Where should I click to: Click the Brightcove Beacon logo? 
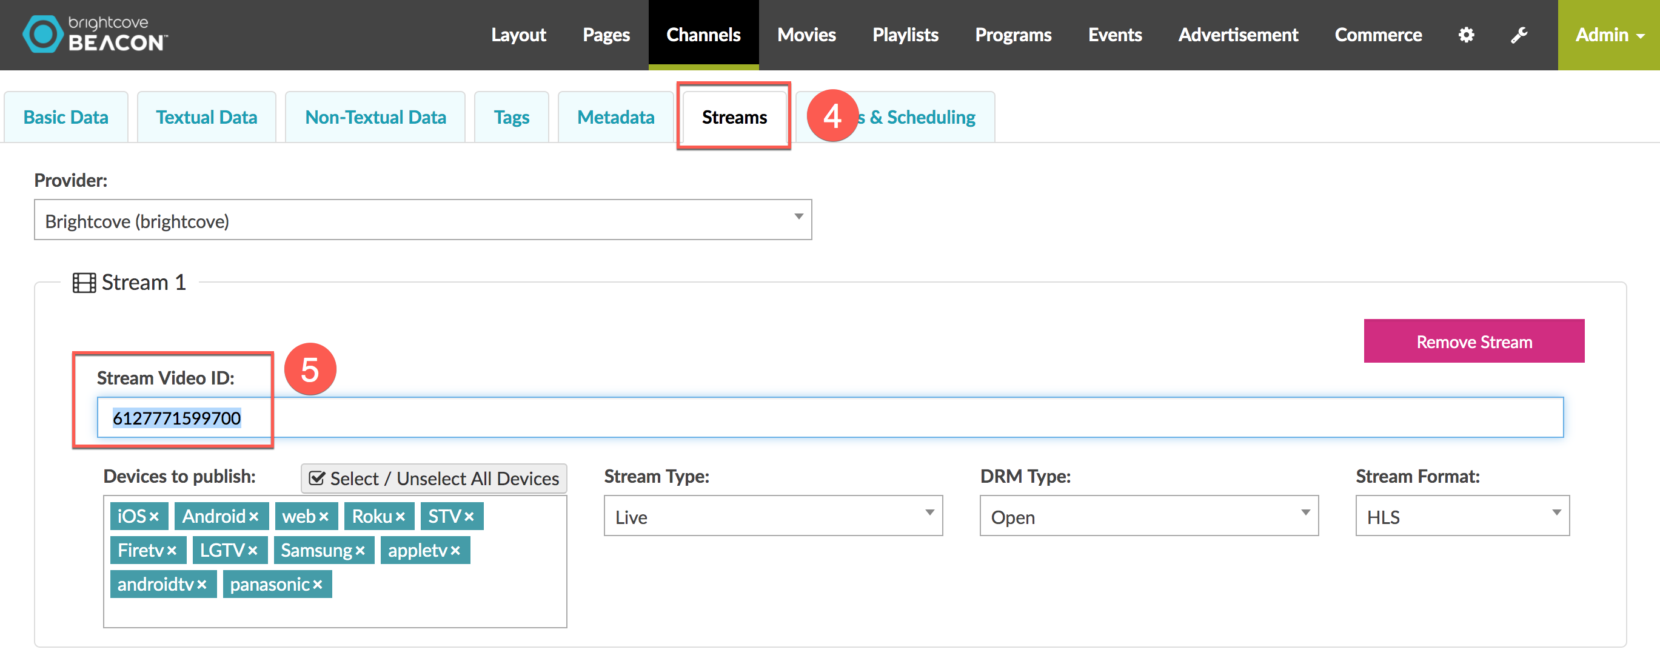(x=95, y=33)
